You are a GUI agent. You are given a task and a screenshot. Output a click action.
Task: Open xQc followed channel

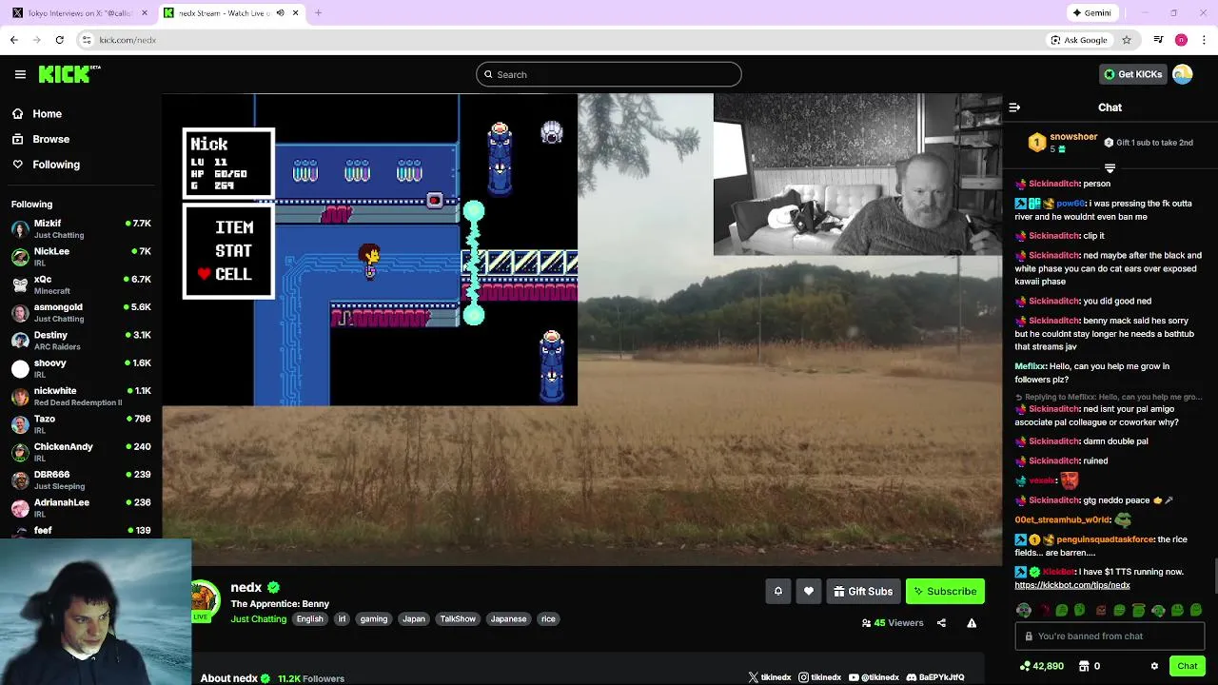tap(80, 285)
